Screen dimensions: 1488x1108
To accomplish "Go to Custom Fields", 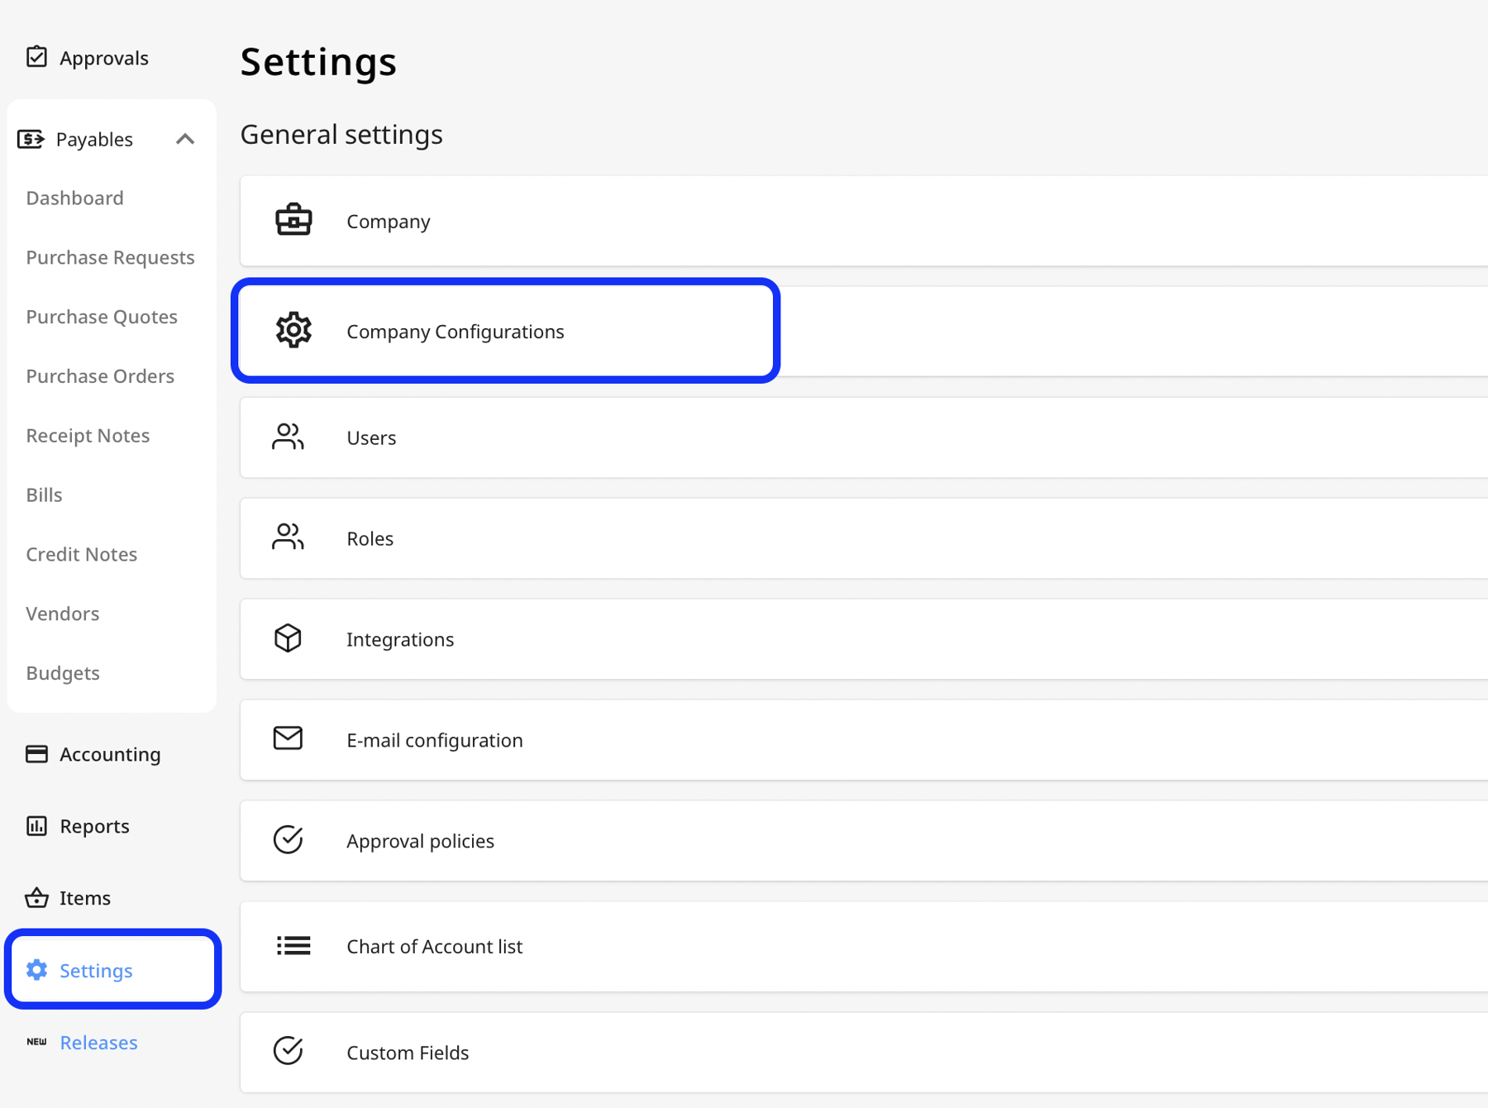I will (407, 1052).
